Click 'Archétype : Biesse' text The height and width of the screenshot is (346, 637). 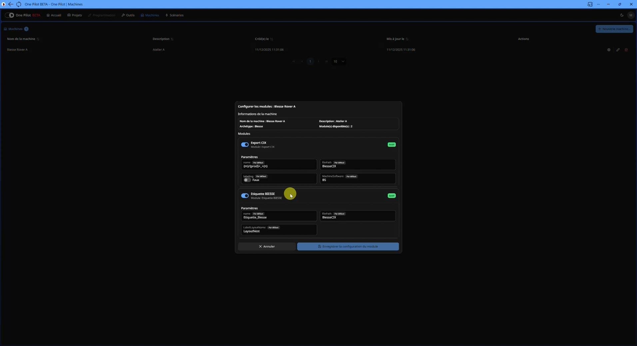(x=251, y=126)
